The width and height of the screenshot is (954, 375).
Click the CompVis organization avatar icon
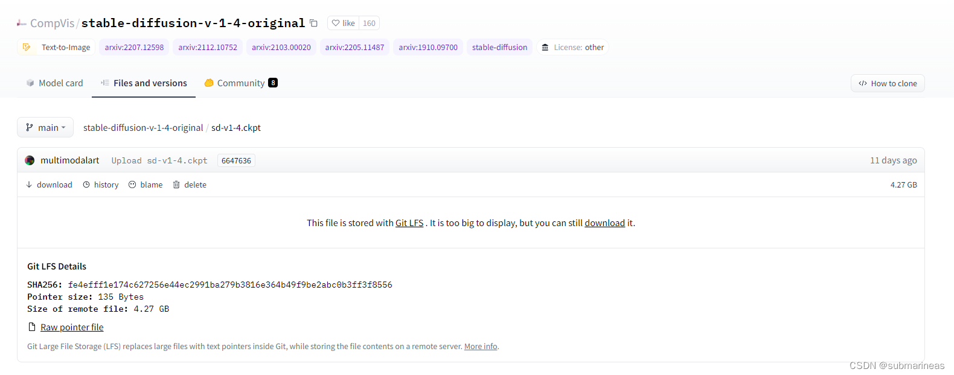(x=22, y=23)
